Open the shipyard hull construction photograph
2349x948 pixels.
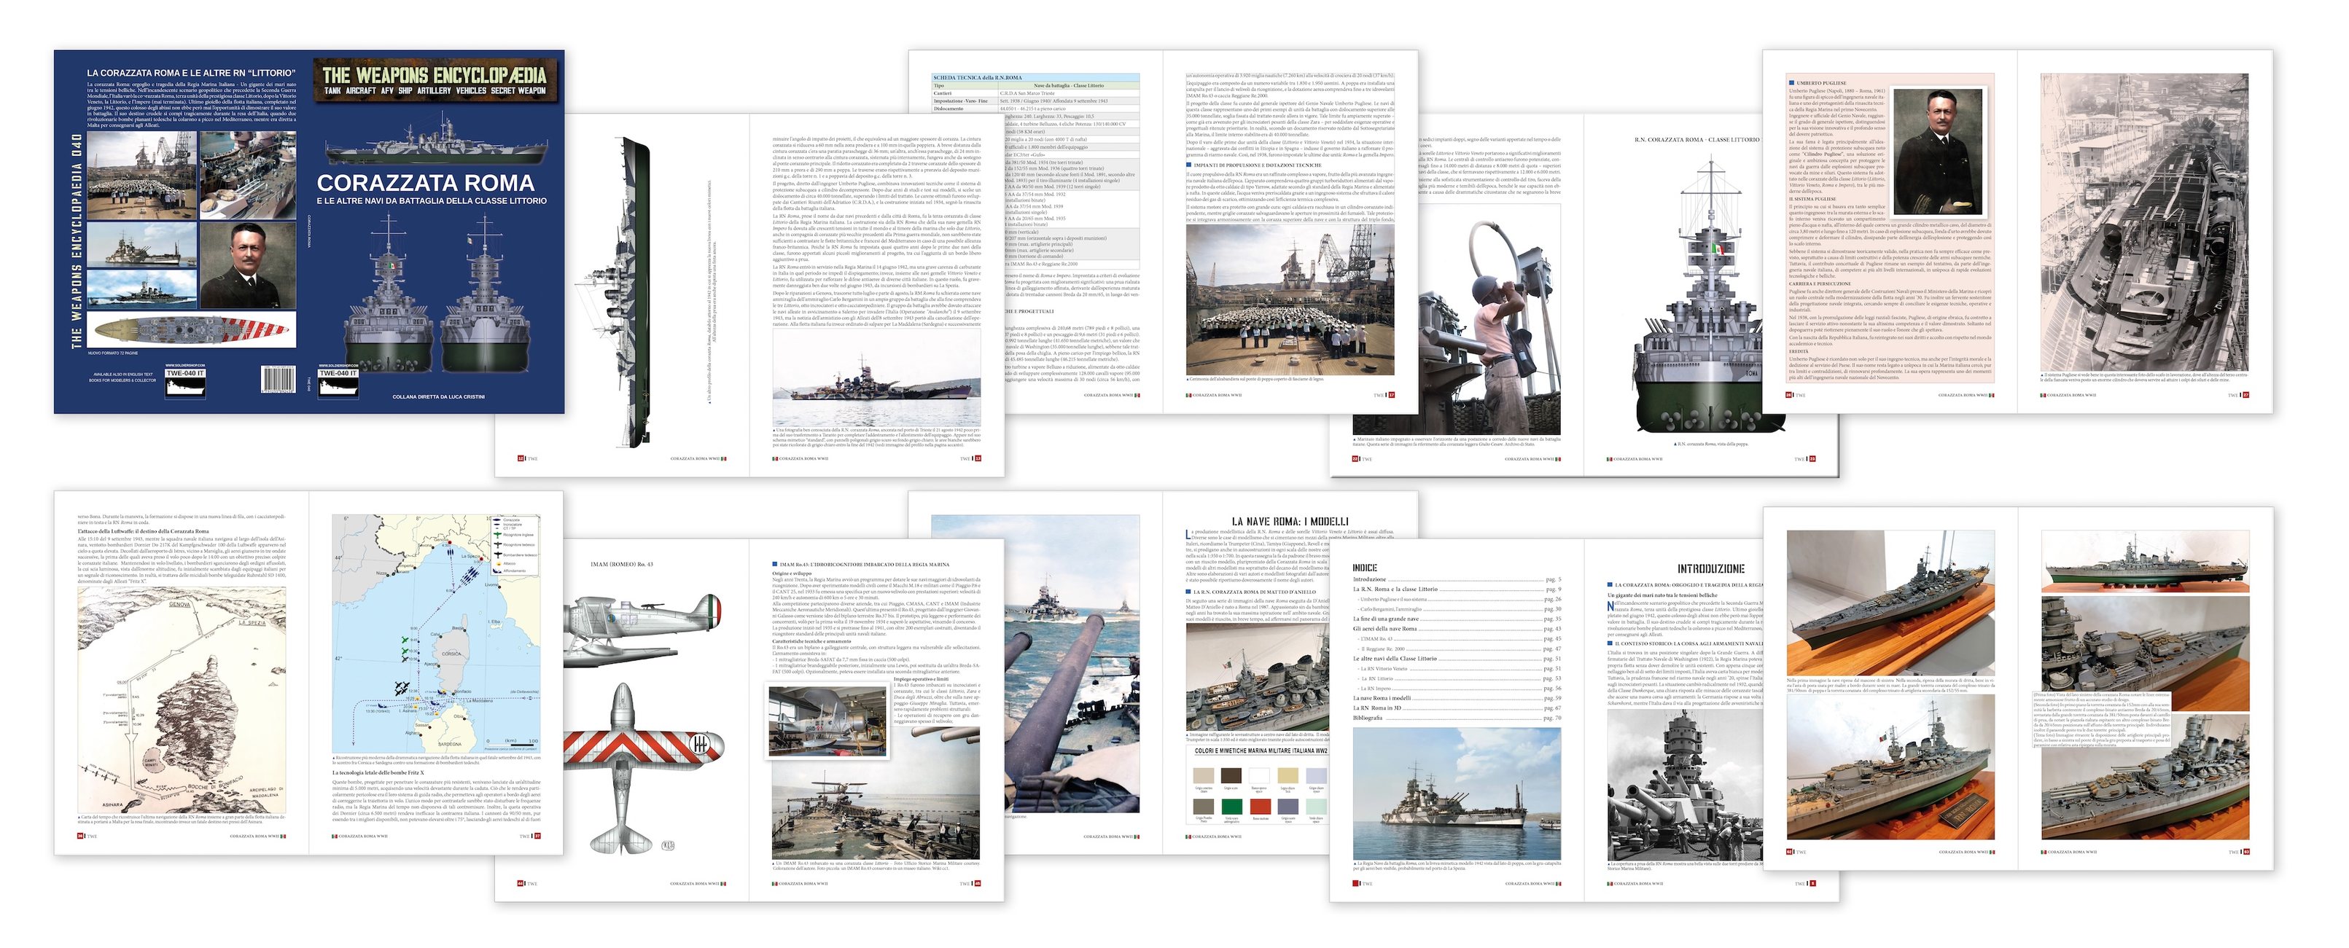point(2144,223)
